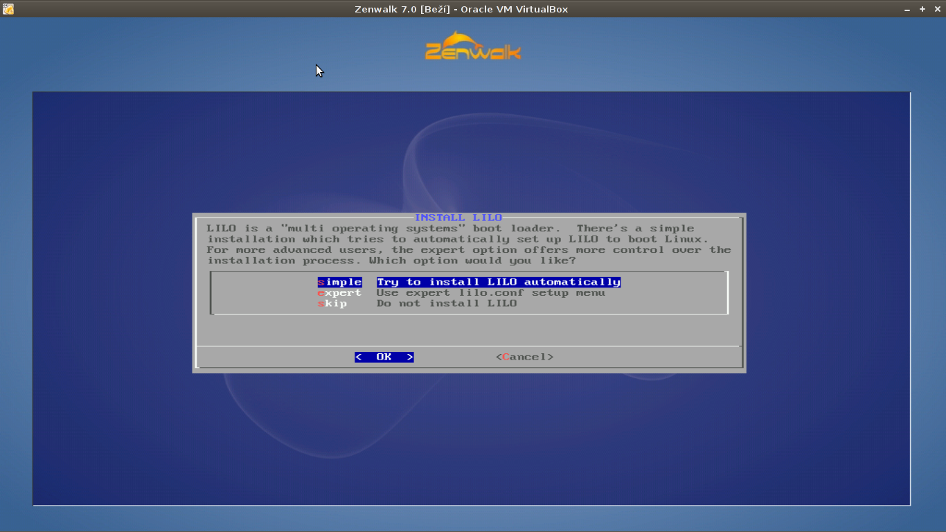
Task: Click empty gray area below the skip option
Action: click(468, 330)
